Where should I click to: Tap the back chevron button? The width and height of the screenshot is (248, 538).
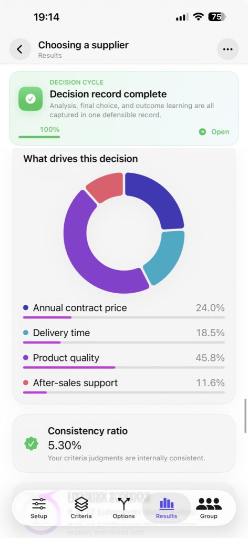(x=20, y=49)
